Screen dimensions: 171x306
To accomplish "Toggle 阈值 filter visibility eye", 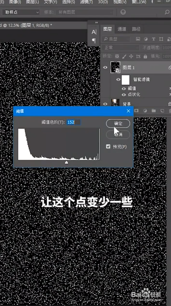I will (124, 89).
